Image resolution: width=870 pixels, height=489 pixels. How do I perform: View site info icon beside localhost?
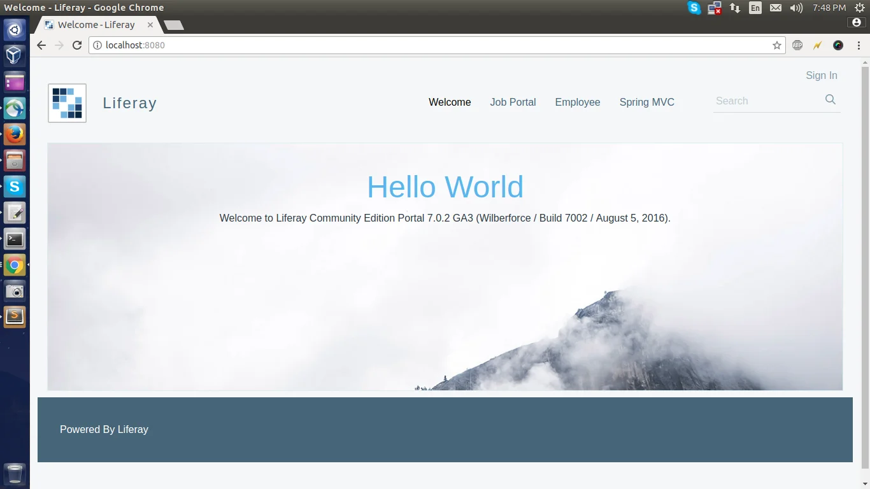97,45
